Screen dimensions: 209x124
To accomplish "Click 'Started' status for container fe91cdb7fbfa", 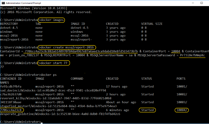I will (147, 87).
